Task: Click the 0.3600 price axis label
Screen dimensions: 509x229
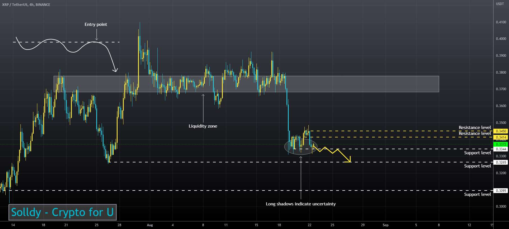Action: (501, 106)
